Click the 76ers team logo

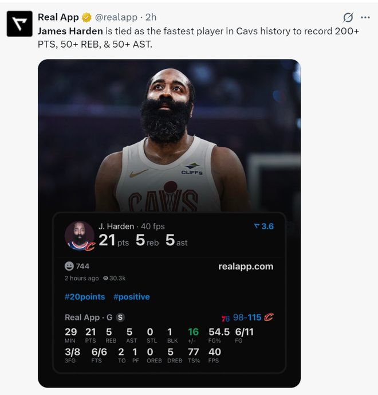[225, 318]
